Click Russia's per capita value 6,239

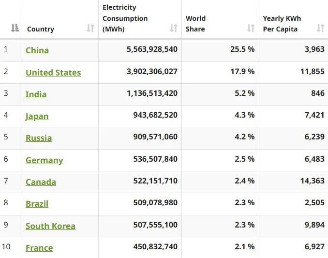(314, 137)
